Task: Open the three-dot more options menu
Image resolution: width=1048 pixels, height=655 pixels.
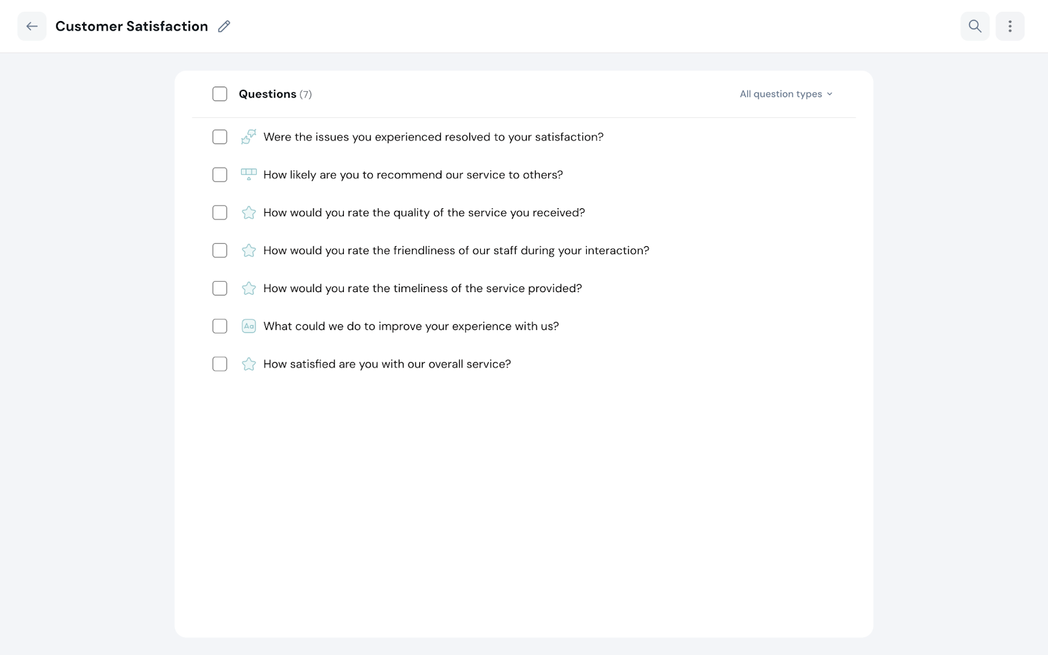Action: pyautogui.click(x=1009, y=26)
